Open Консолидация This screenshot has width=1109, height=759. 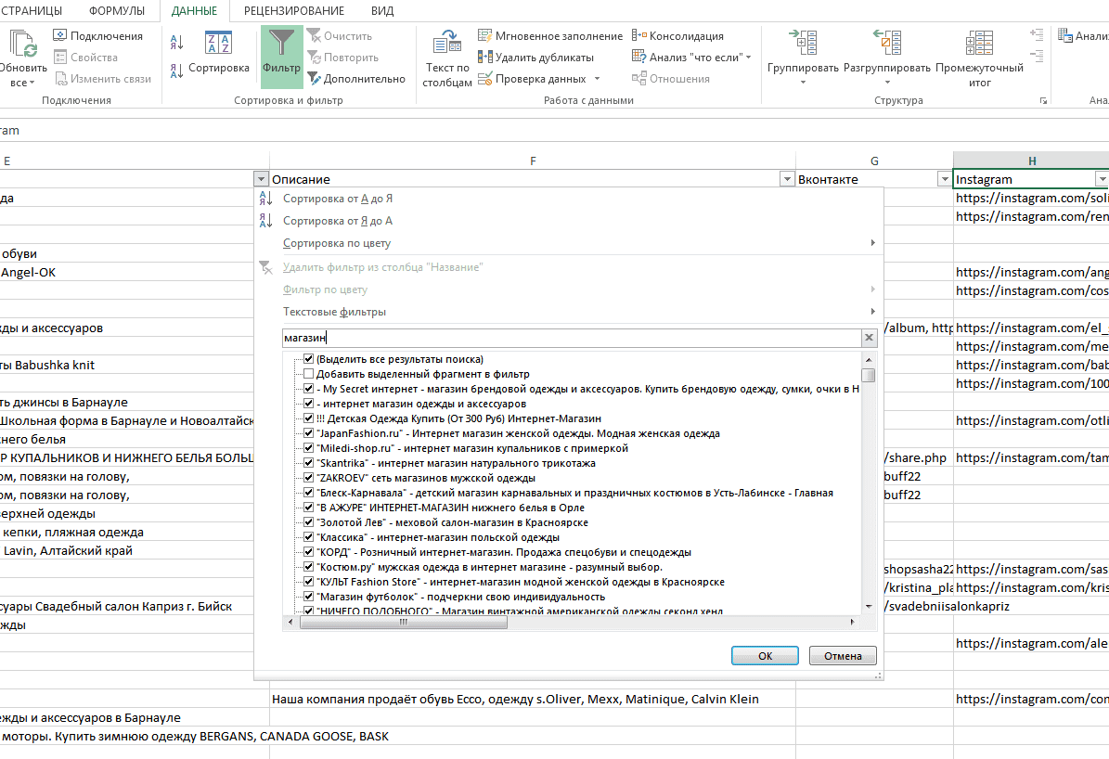(x=677, y=36)
